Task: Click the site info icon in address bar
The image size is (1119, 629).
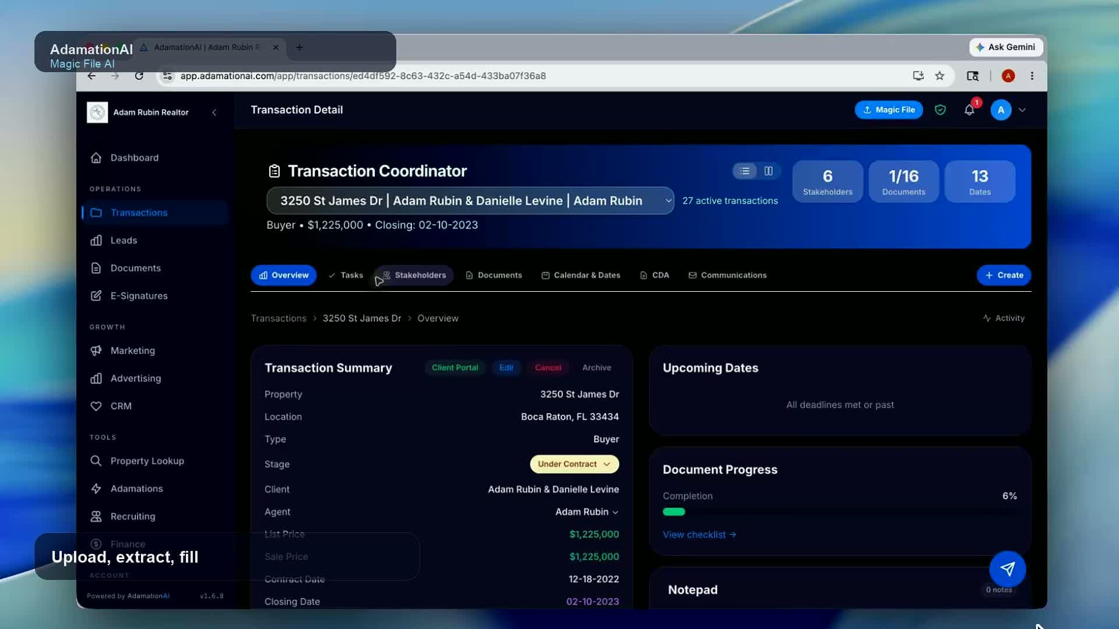Action: (x=167, y=76)
